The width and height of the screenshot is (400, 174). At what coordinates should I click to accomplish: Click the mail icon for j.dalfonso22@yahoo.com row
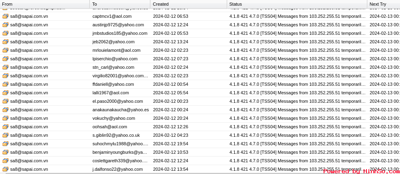pyautogui.click(x=5, y=169)
